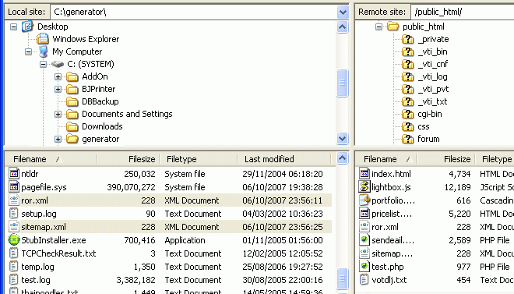Image resolution: width=514 pixels, height=294 pixels.
Task: Click the sendeail PHP file icon
Action: (x=364, y=240)
